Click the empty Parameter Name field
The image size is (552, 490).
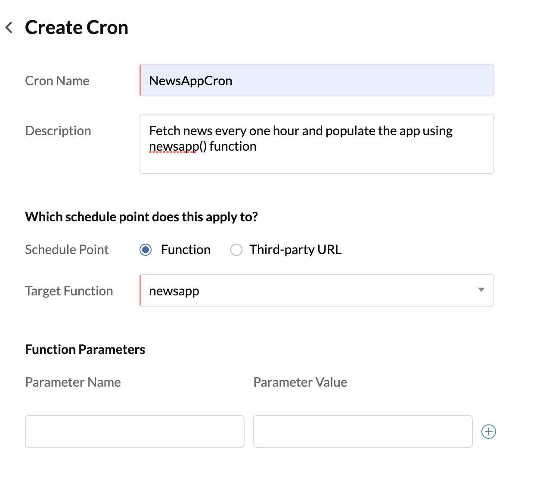[x=135, y=431]
